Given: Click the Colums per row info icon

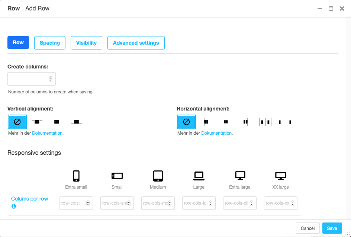Looking at the screenshot, I should [x=14, y=206].
